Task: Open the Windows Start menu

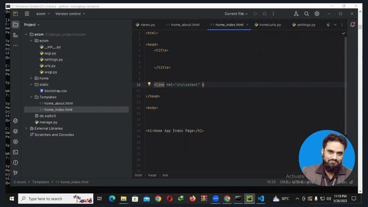Action: [x=11, y=199]
